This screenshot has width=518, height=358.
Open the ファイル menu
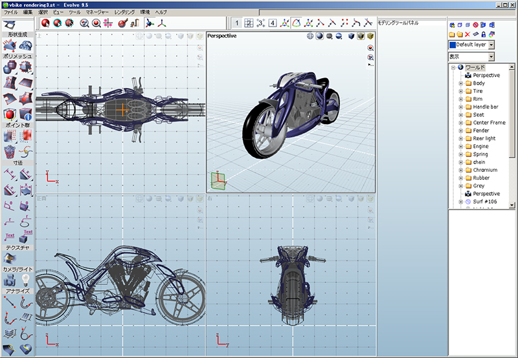click(x=11, y=12)
